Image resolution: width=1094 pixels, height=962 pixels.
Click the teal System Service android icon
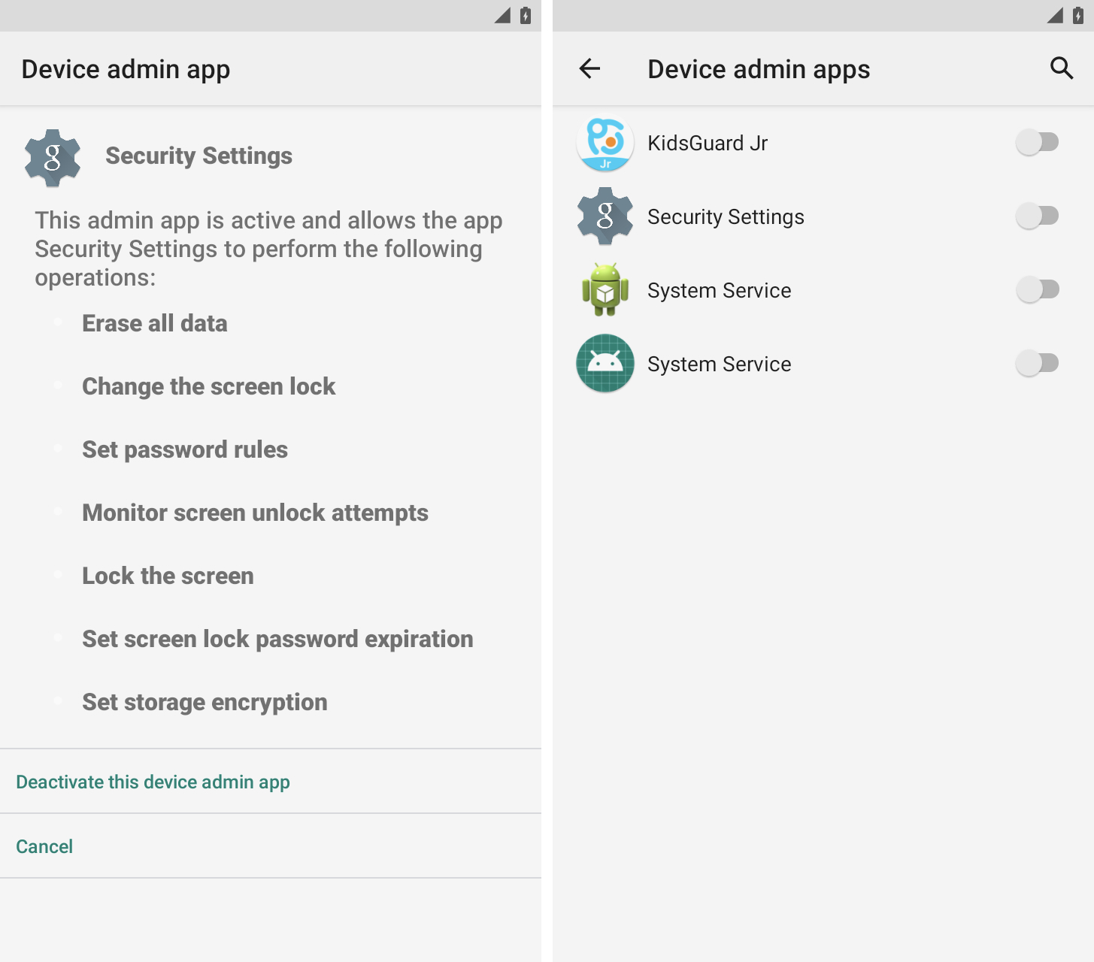pos(605,363)
